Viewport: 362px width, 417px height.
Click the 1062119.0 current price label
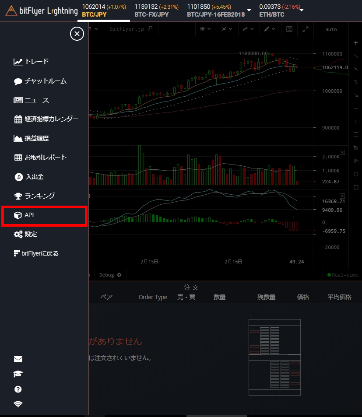(x=335, y=67)
